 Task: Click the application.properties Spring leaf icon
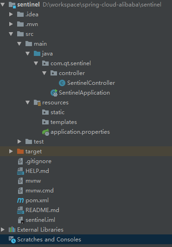[x=45, y=132]
